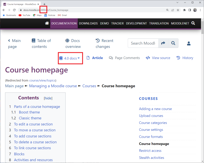This screenshot has height=163, width=204.
Task: Reload the page with the refresh icon
Action: coord(14,10)
